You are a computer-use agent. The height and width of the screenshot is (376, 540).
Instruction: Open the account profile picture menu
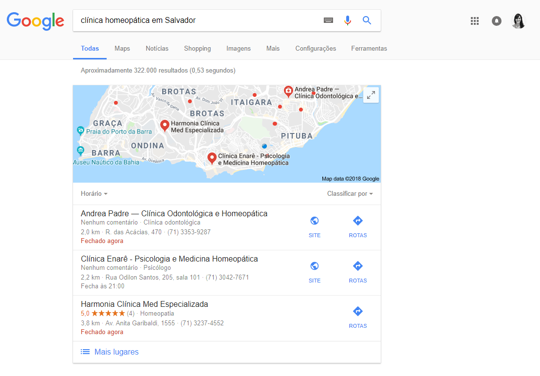pos(519,21)
